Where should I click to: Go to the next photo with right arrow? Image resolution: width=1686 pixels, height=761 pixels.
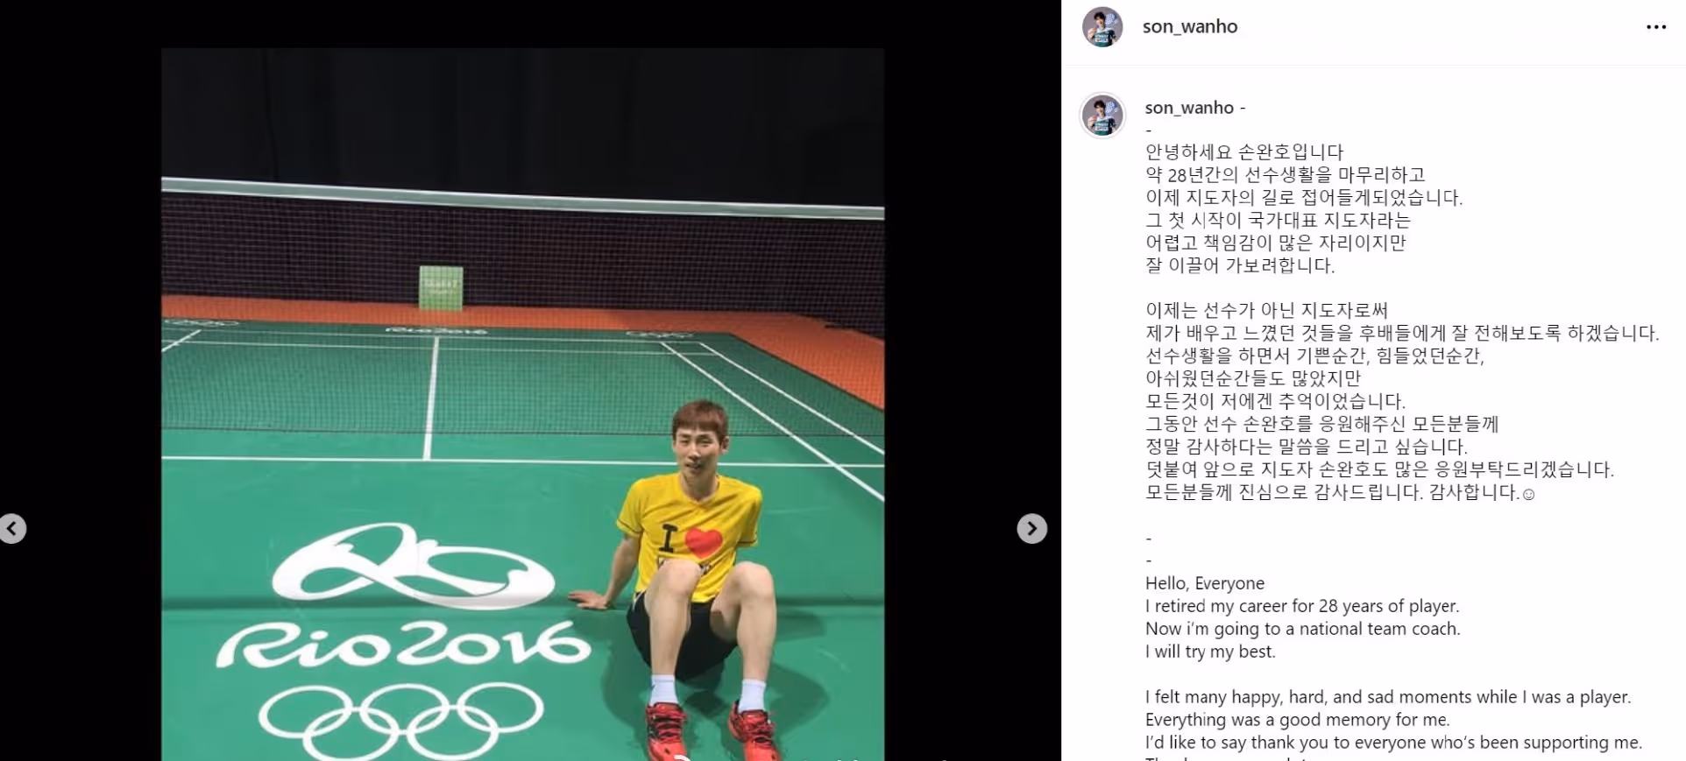point(1031,528)
